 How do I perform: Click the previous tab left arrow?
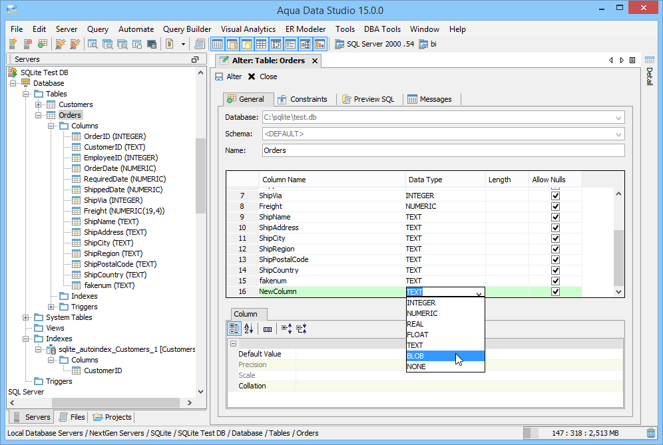coord(611,60)
